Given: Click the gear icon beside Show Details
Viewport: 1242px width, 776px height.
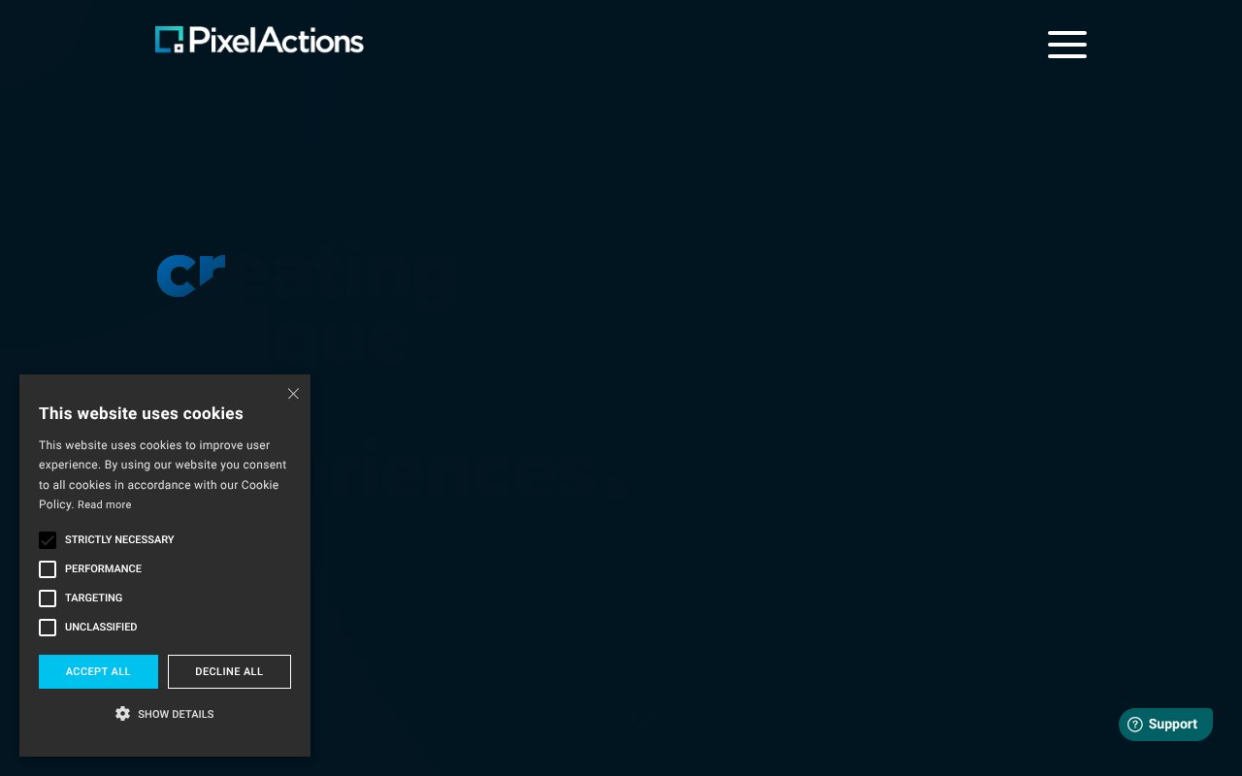Looking at the screenshot, I should 123,714.
